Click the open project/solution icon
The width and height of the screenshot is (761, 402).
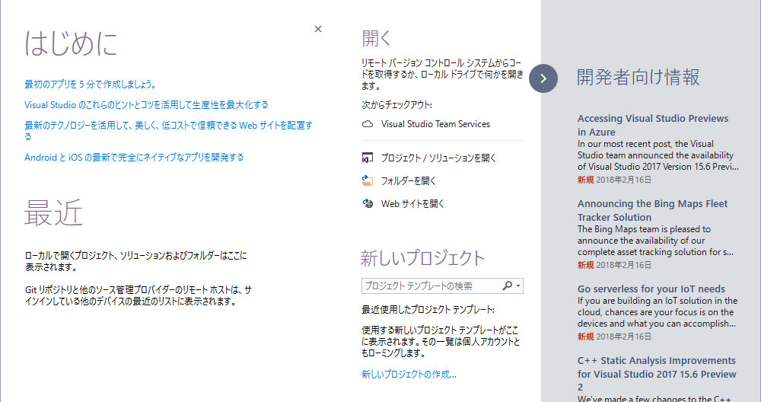tap(368, 158)
